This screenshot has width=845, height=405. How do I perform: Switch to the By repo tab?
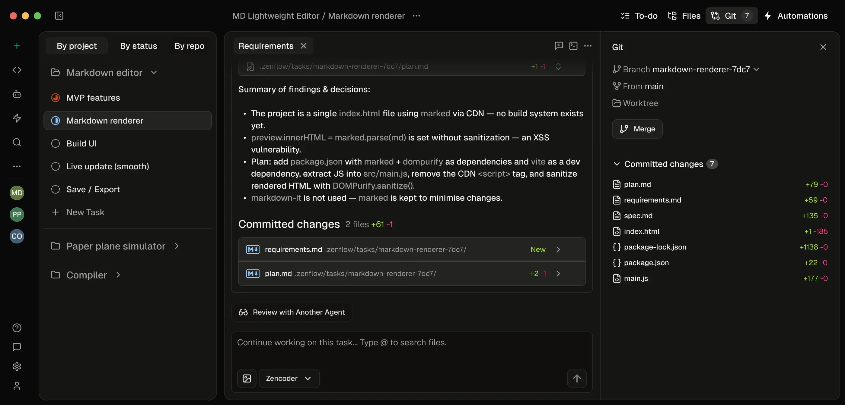coord(189,46)
